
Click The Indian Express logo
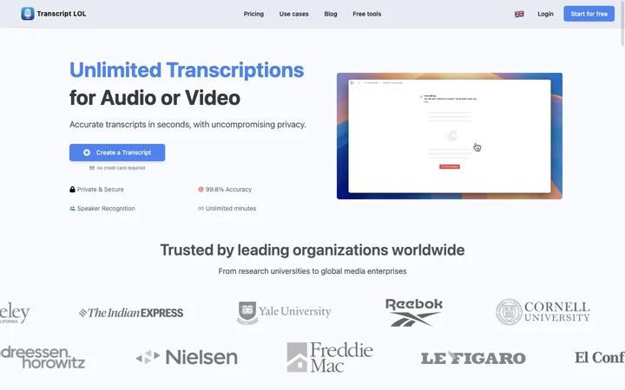coord(131,313)
